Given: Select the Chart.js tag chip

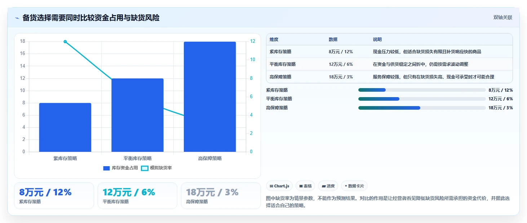Looking at the screenshot, I should 279,186.
